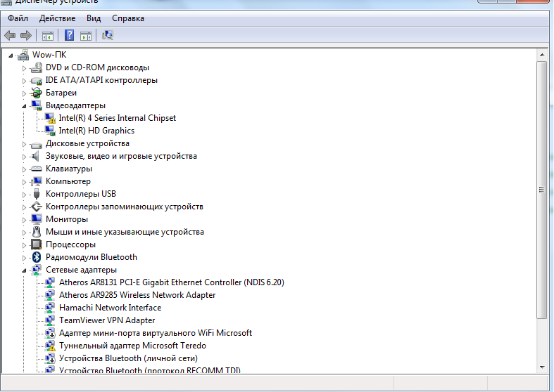Image resolution: width=554 pixels, height=392 pixels.
Task: Click the Intel(R) HD Graphics device icon
Action: coord(50,131)
